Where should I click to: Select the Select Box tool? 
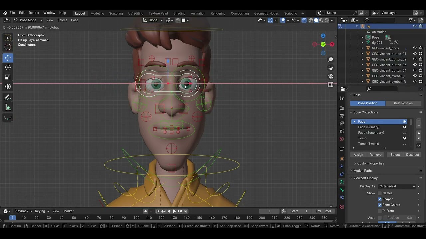coord(8,38)
